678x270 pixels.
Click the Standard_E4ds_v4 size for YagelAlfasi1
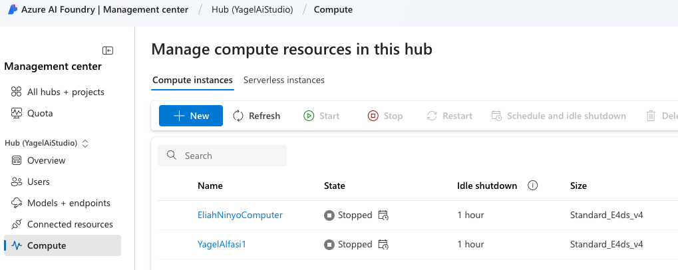pyautogui.click(x=607, y=245)
